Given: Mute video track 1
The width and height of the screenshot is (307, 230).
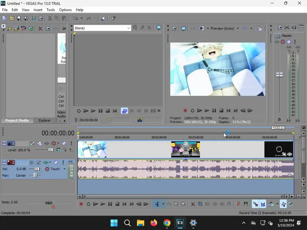Looking at the screenshot, I should point(64,143).
